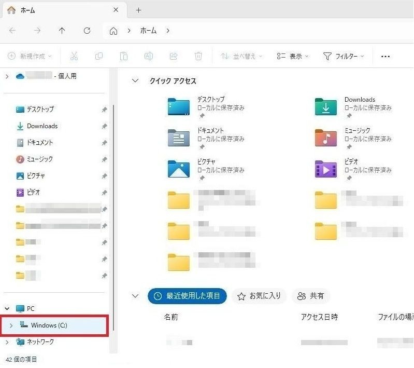414x368 pixels.
Task: Click the share icon in toolbar
Action: tap(174, 56)
